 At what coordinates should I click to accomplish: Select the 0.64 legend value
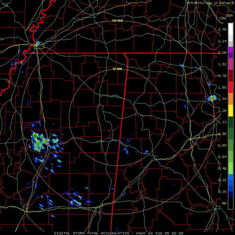(x=222, y=157)
